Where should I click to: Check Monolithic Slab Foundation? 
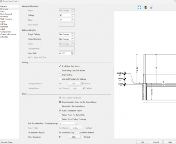click(60, 106)
